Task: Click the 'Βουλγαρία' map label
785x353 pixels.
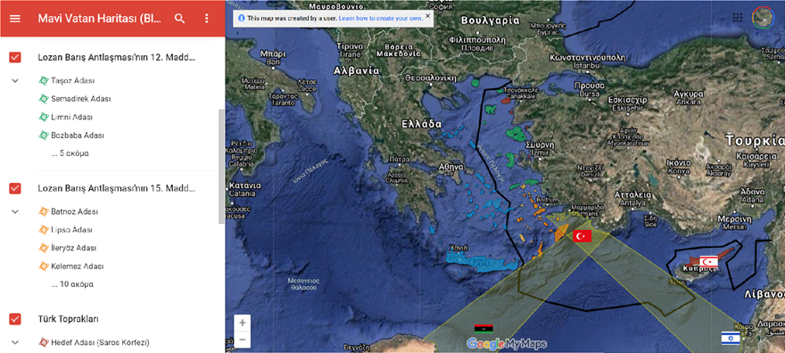Action: pos(490,21)
